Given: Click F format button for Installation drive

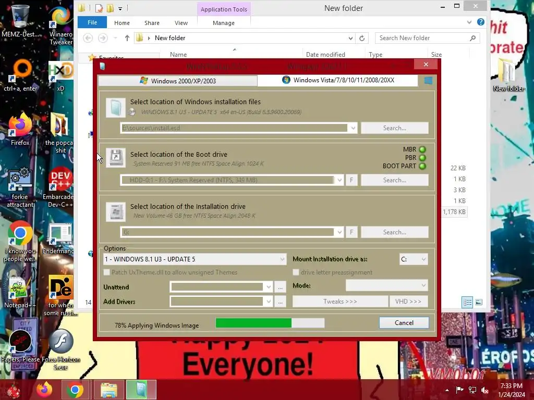Looking at the screenshot, I should tap(351, 232).
